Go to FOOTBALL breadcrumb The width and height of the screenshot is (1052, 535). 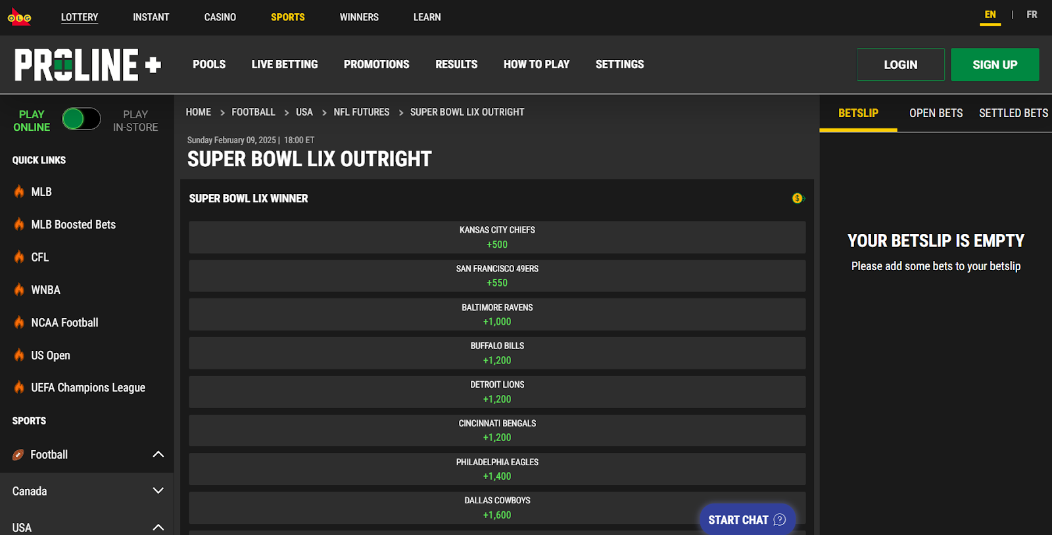coord(253,112)
